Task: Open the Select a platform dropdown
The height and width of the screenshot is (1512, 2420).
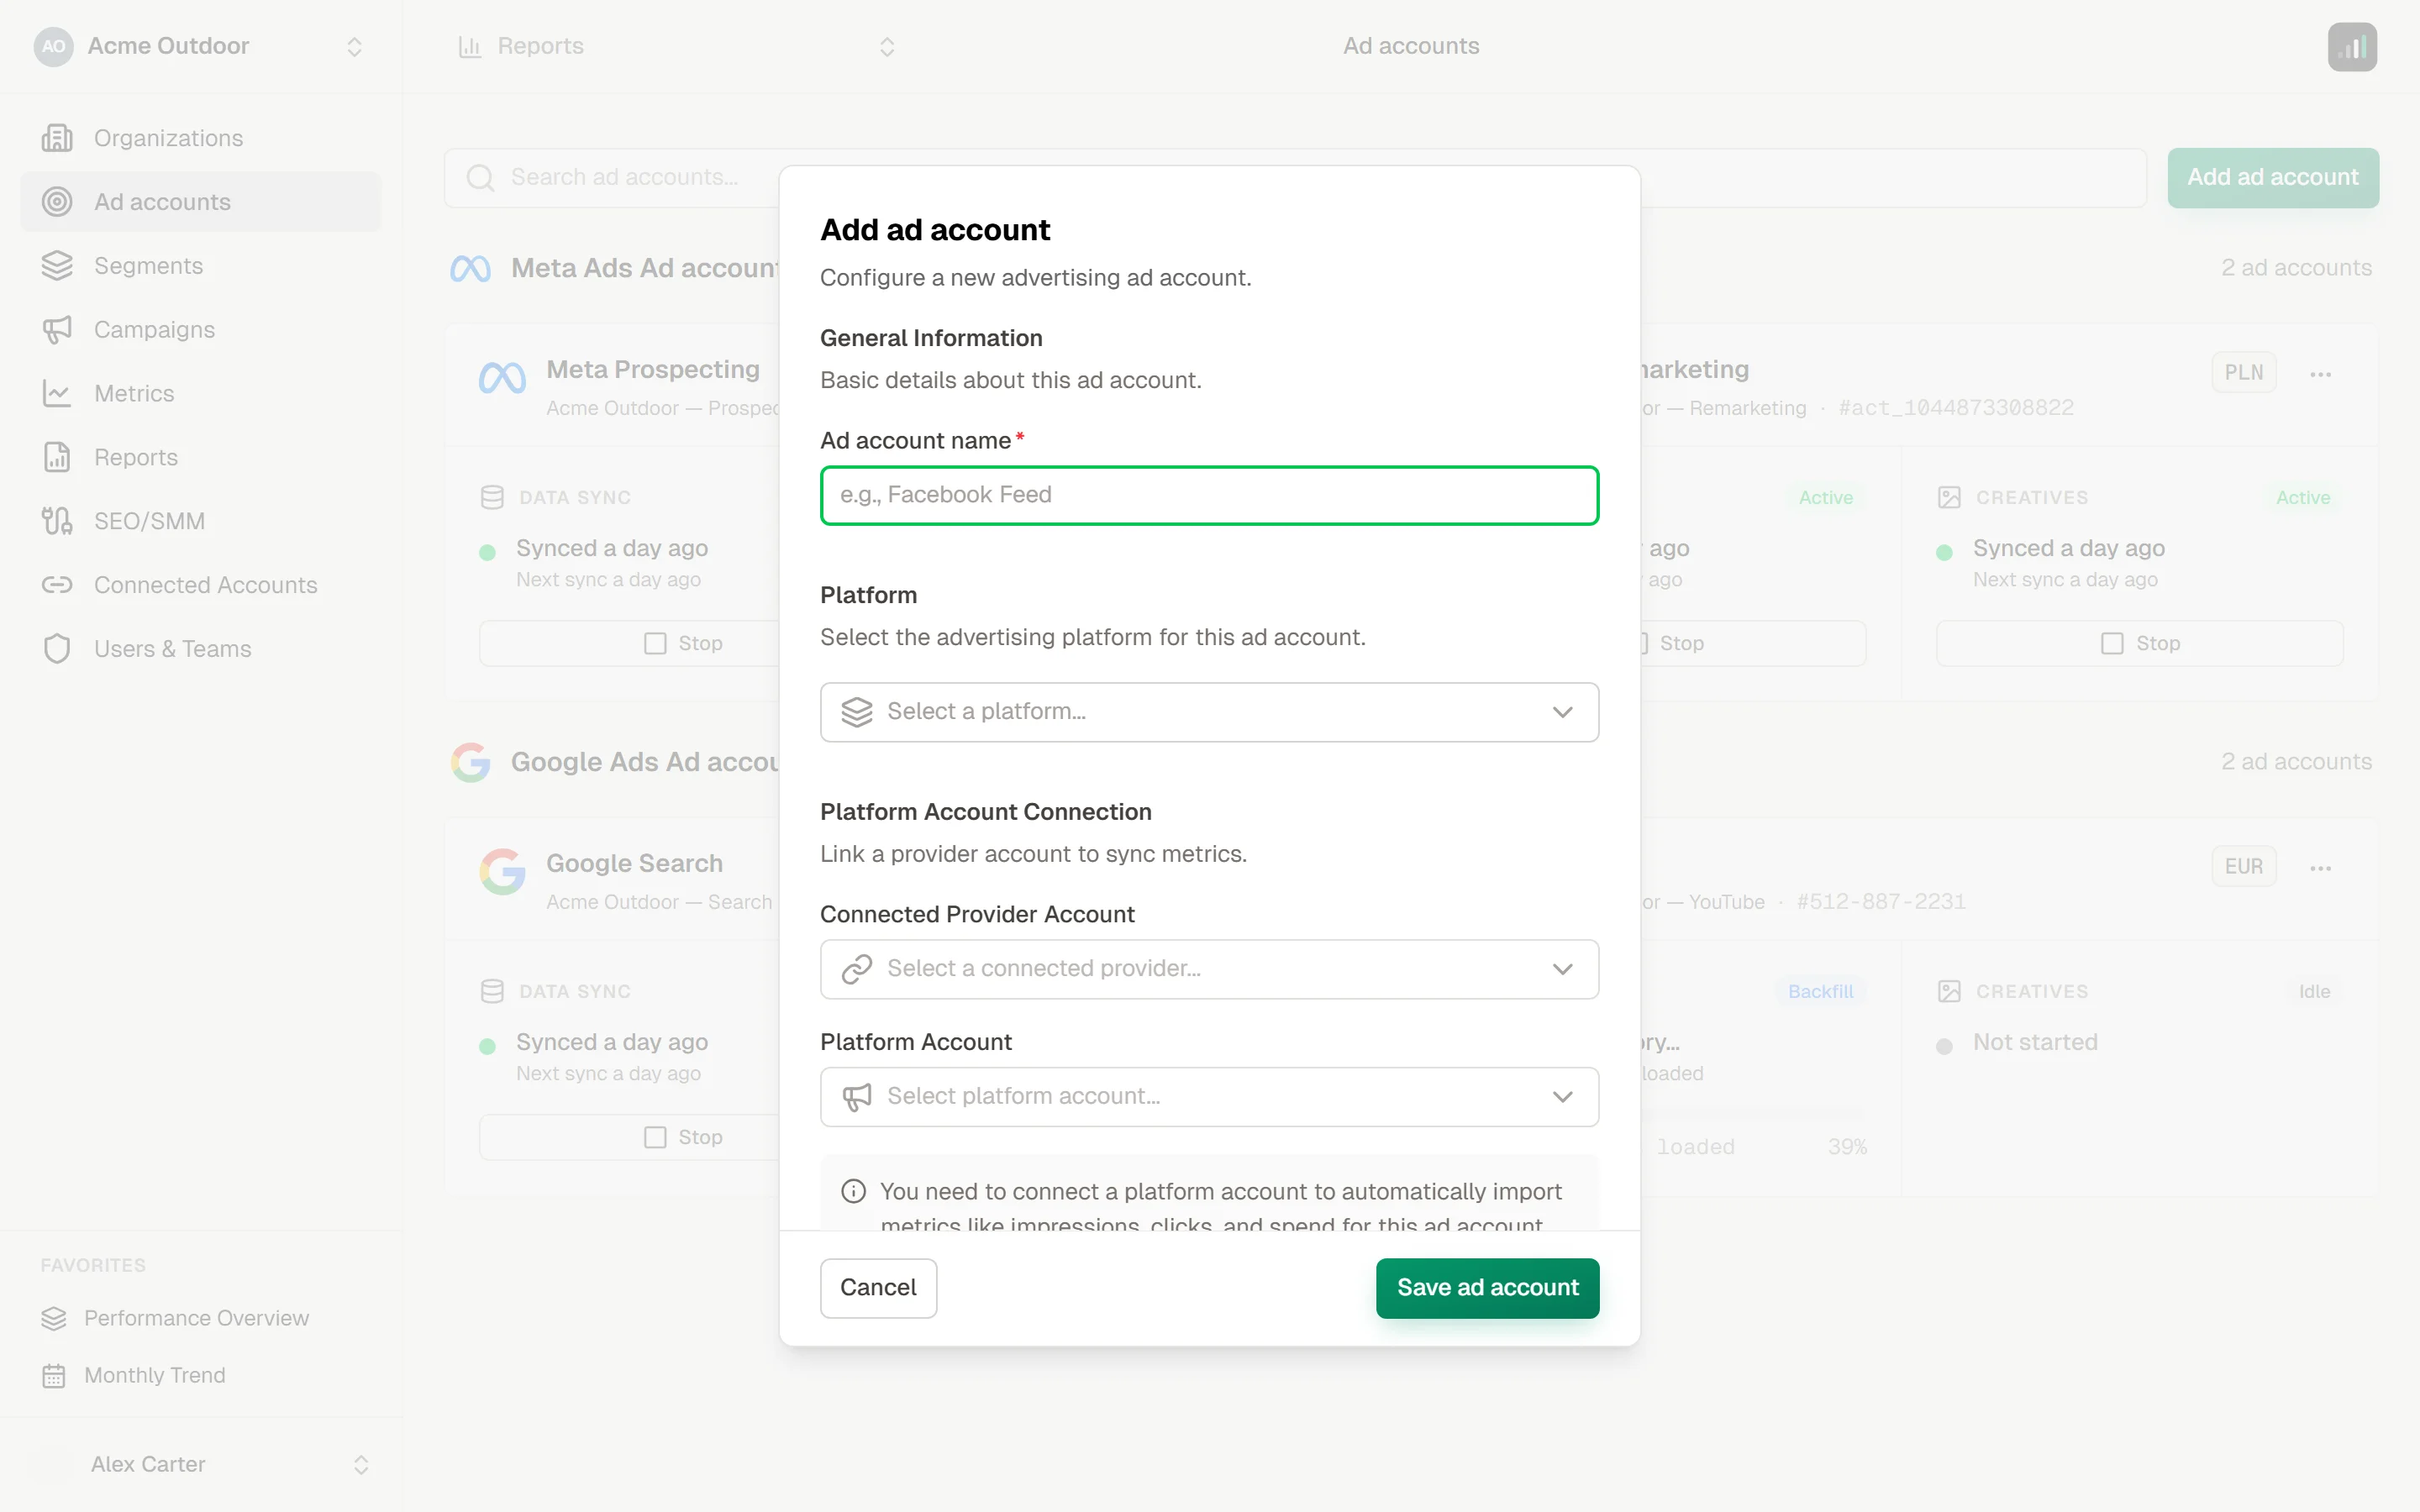Action: click(x=1209, y=712)
